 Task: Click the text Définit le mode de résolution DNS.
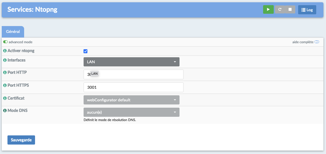pos(109,120)
